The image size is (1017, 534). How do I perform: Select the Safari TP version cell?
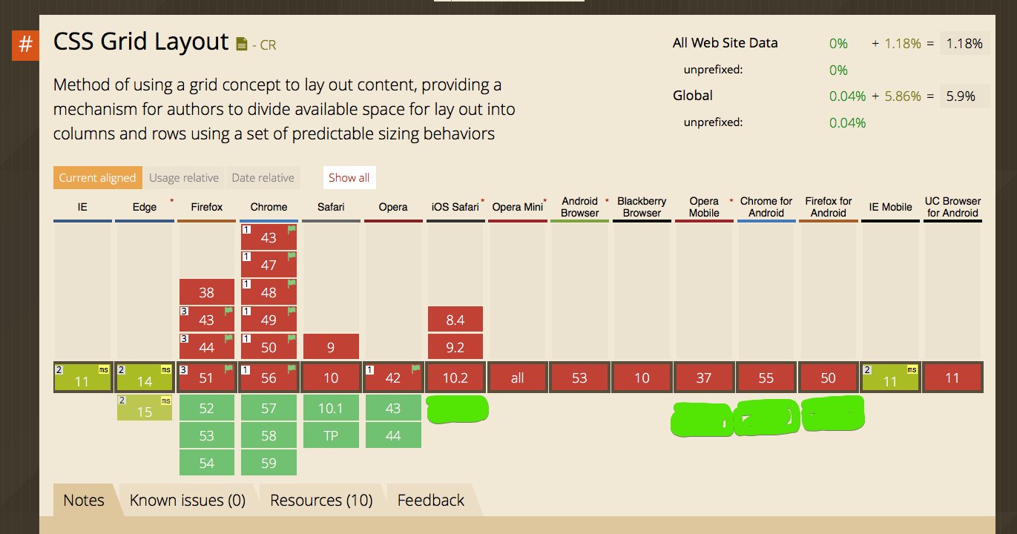point(331,435)
